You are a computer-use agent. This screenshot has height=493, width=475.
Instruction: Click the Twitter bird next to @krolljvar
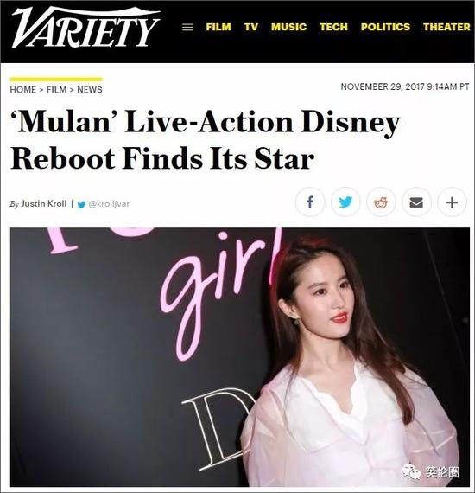pos(81,204)
